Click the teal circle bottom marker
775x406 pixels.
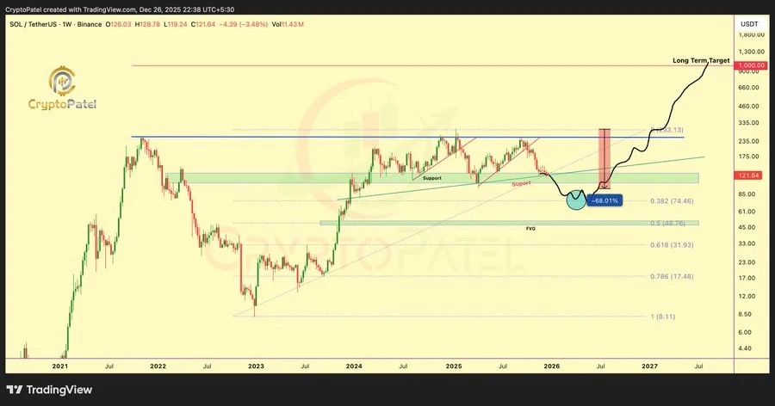[x=576, y=200]
